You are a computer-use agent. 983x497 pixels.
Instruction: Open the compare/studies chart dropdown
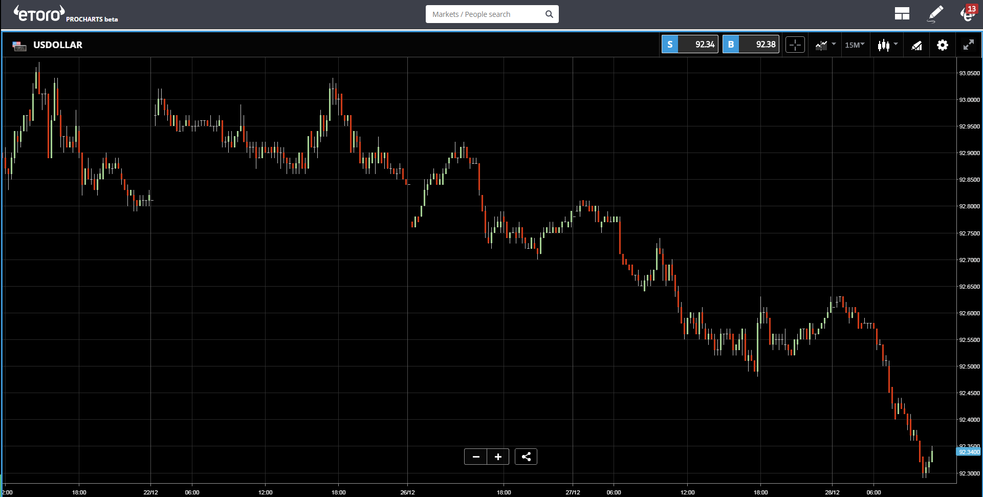pos(825,45)
